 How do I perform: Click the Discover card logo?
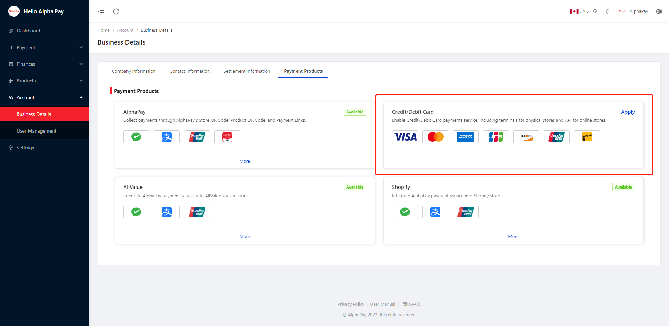(526, 137)
